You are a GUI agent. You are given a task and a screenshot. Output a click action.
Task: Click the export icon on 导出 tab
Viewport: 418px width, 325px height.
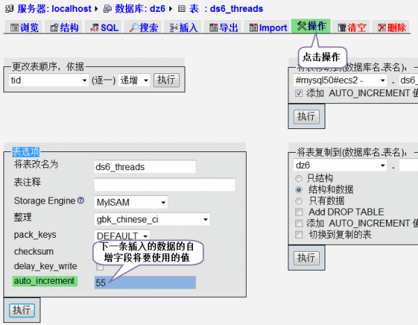pos(214,27)
